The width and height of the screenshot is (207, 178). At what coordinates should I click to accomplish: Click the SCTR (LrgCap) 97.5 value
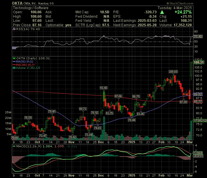click(106, 25)
